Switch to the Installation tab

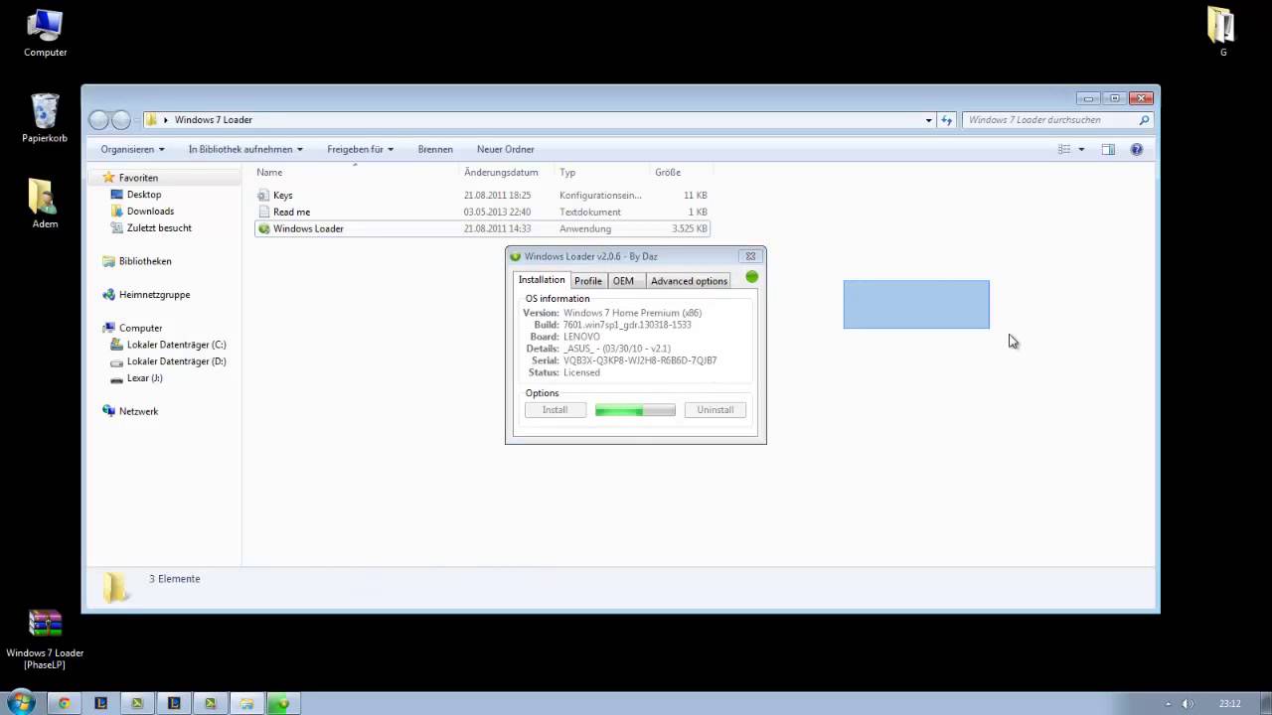pos(542,280)
